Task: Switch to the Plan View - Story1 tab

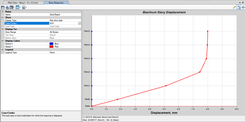Action: point(22,2)
